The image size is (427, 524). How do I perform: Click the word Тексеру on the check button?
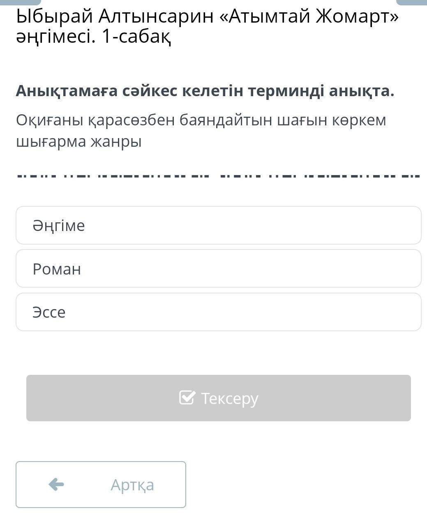coord(230,398)
